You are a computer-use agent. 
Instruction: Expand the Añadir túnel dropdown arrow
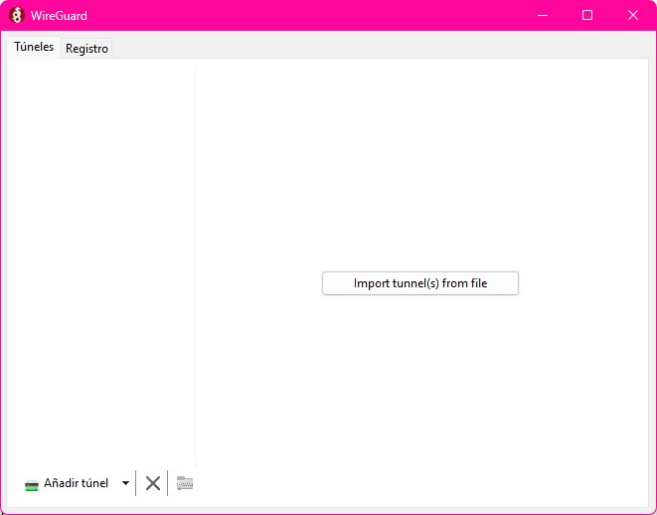coord(125,483)
